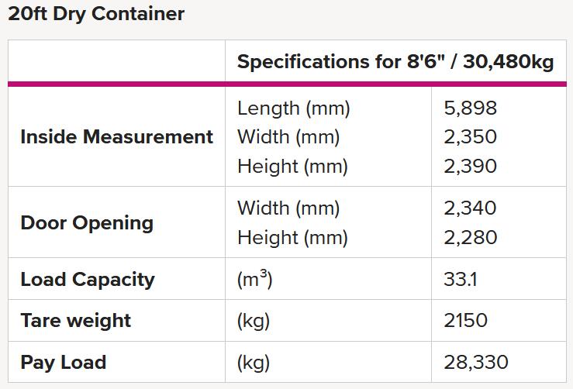Click the 'Pay Load' row label

tap(64, 363)
